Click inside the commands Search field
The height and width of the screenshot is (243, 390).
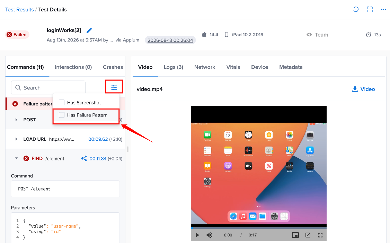pyautogui.click(x=48, y=87)
